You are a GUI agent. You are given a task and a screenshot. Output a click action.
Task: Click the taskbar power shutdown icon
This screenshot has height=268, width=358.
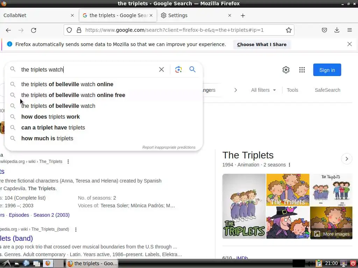pos(353,263)
